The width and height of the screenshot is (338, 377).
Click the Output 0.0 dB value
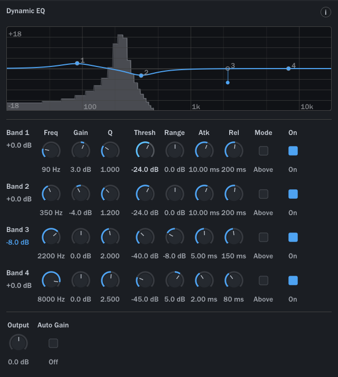(18, 362)
